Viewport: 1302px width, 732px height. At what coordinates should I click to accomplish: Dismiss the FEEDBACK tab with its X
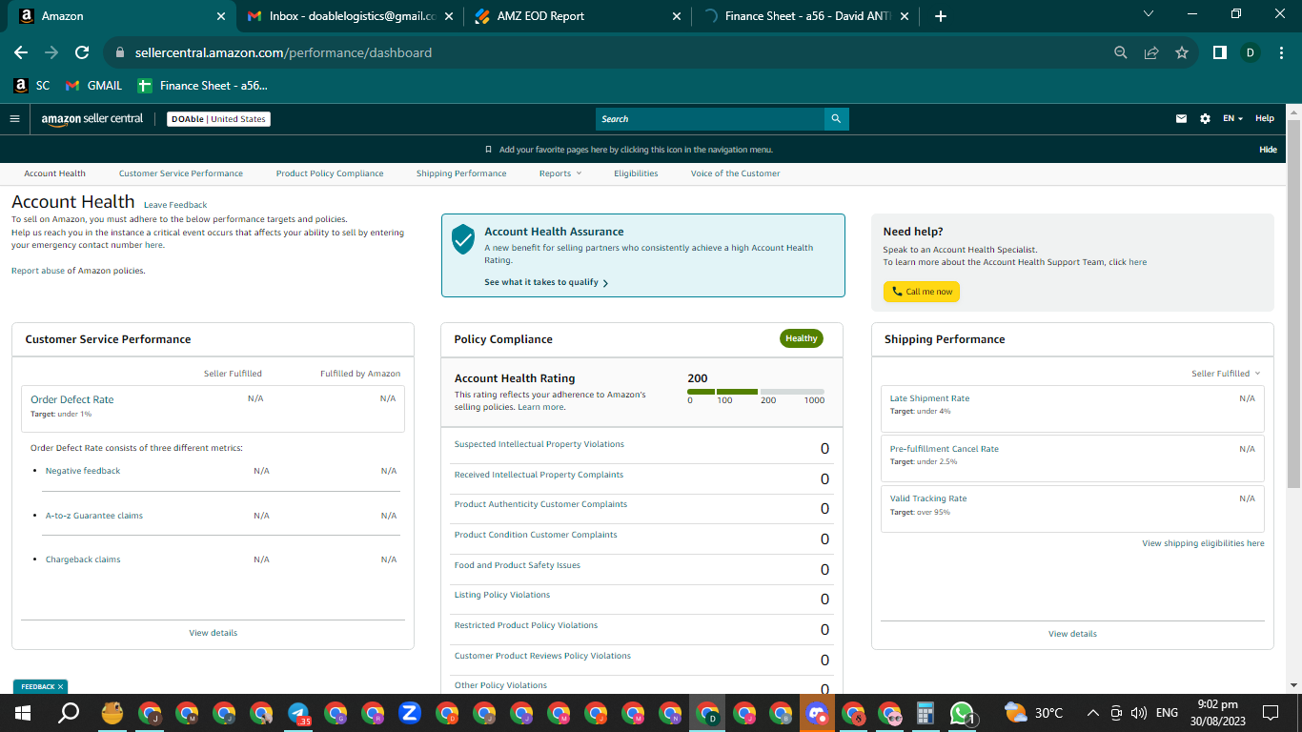(60, 686)
